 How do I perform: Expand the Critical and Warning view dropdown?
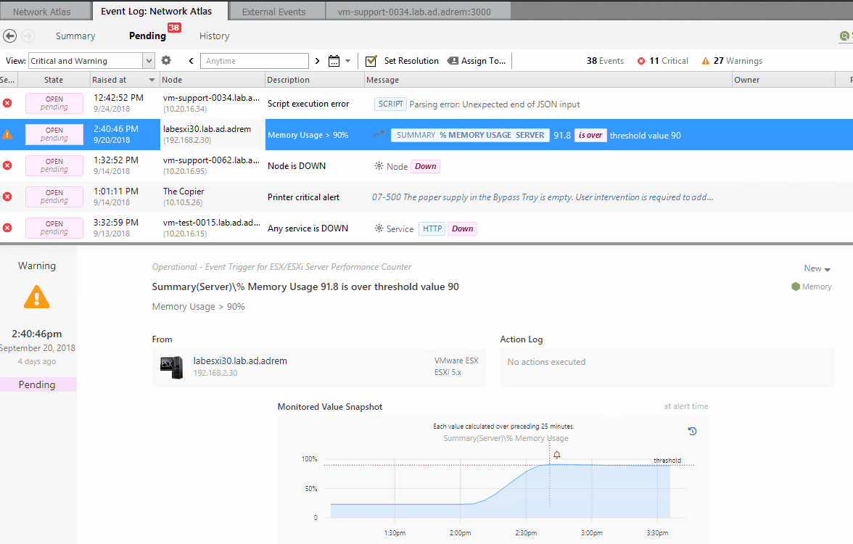tap(149, 61)
